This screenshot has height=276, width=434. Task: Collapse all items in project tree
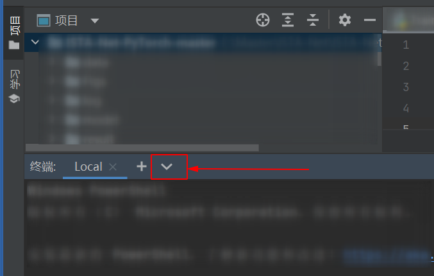pyautogui.click(x=313, y=20)
